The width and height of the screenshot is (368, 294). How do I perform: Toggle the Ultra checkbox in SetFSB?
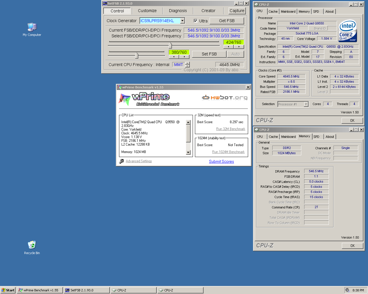(195, 21)
